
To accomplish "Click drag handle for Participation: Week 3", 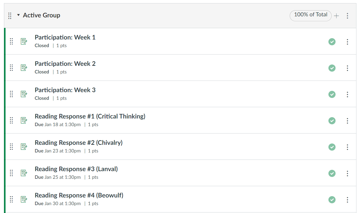I will pos(11,94).
